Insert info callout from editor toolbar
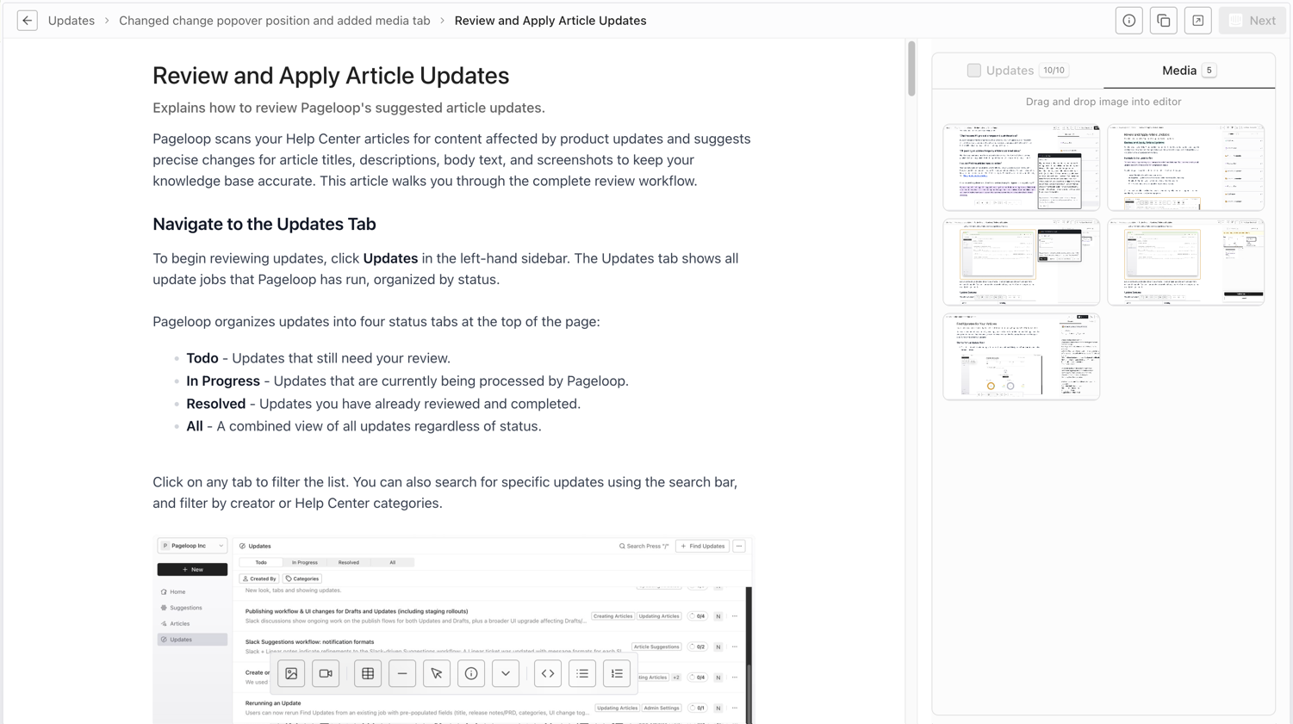This screenshot has height=724, width=1293. [471, 673]
